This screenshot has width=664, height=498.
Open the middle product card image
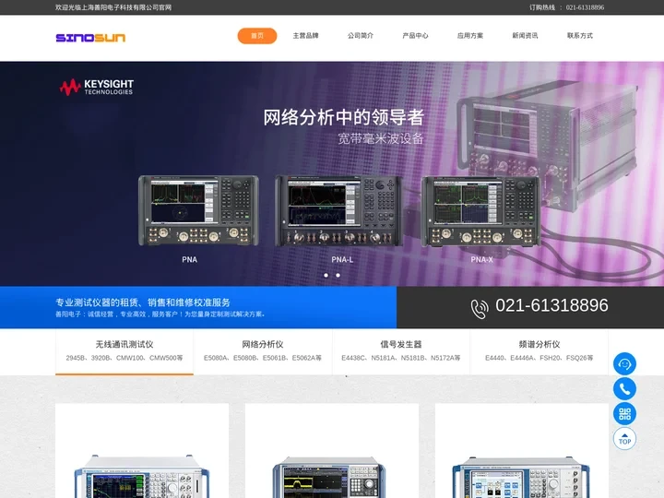pos(332,451)
